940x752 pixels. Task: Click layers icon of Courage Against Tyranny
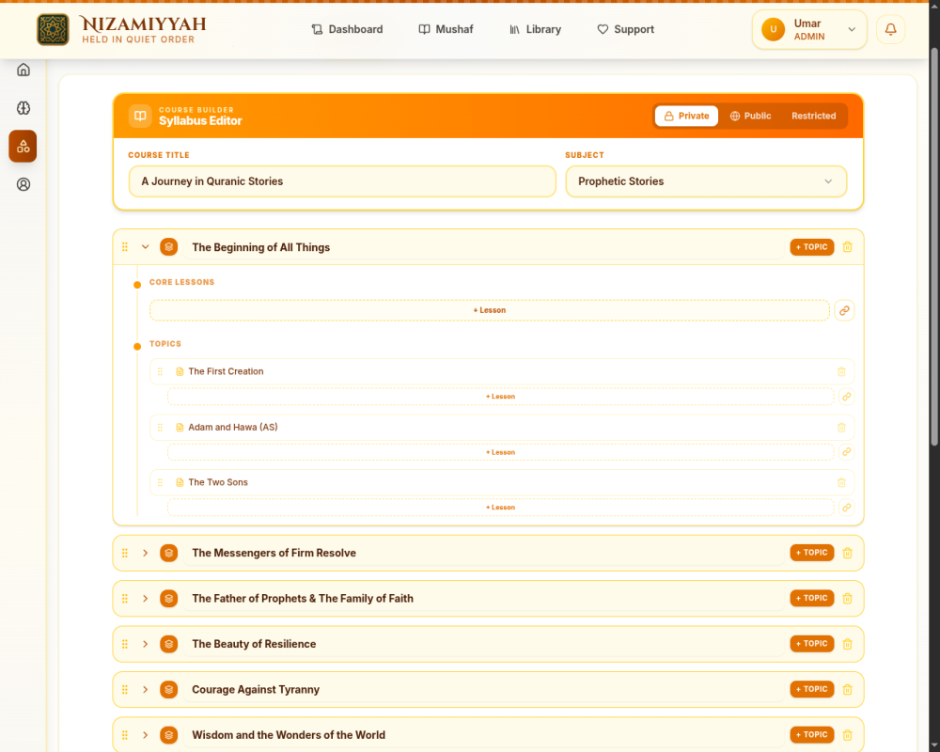pyautogui.click(x=169, y=690)
